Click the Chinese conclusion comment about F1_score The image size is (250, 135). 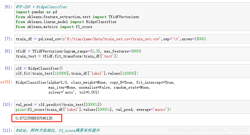[58, 131]
